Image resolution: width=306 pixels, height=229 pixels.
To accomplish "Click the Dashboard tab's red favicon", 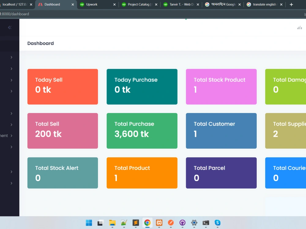I will coord(40,5).
